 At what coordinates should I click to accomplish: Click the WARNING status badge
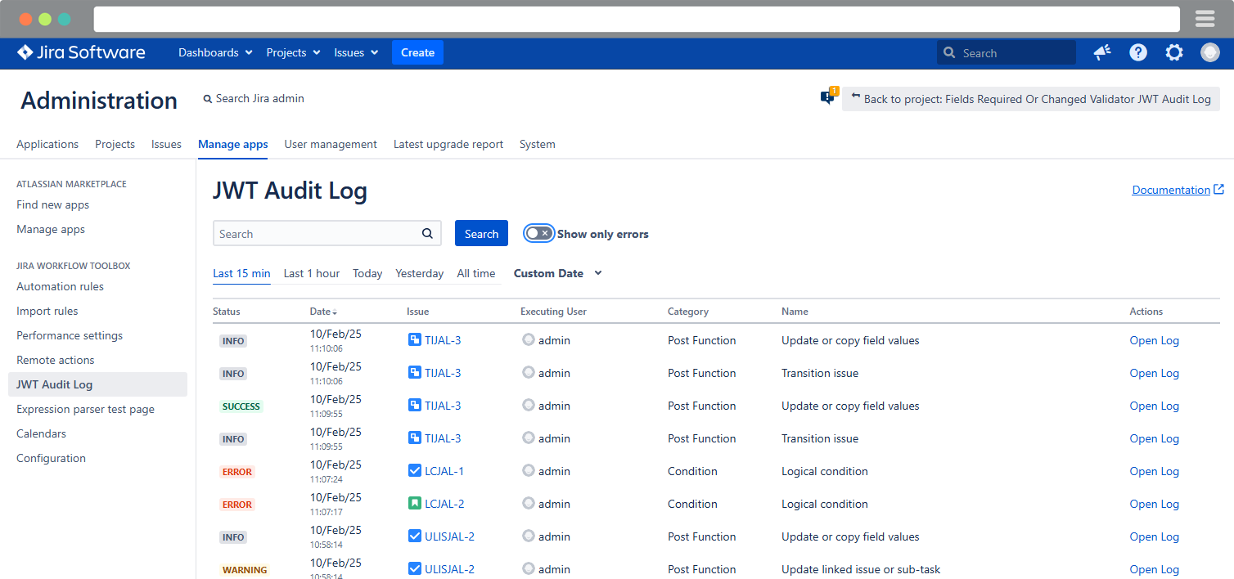[245, 570]
